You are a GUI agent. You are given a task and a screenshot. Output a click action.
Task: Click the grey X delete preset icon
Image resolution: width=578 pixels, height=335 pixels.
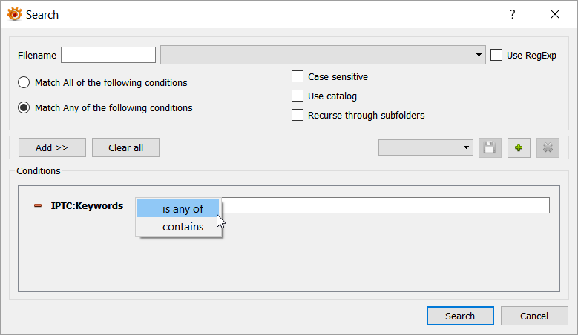click(548, 147)
